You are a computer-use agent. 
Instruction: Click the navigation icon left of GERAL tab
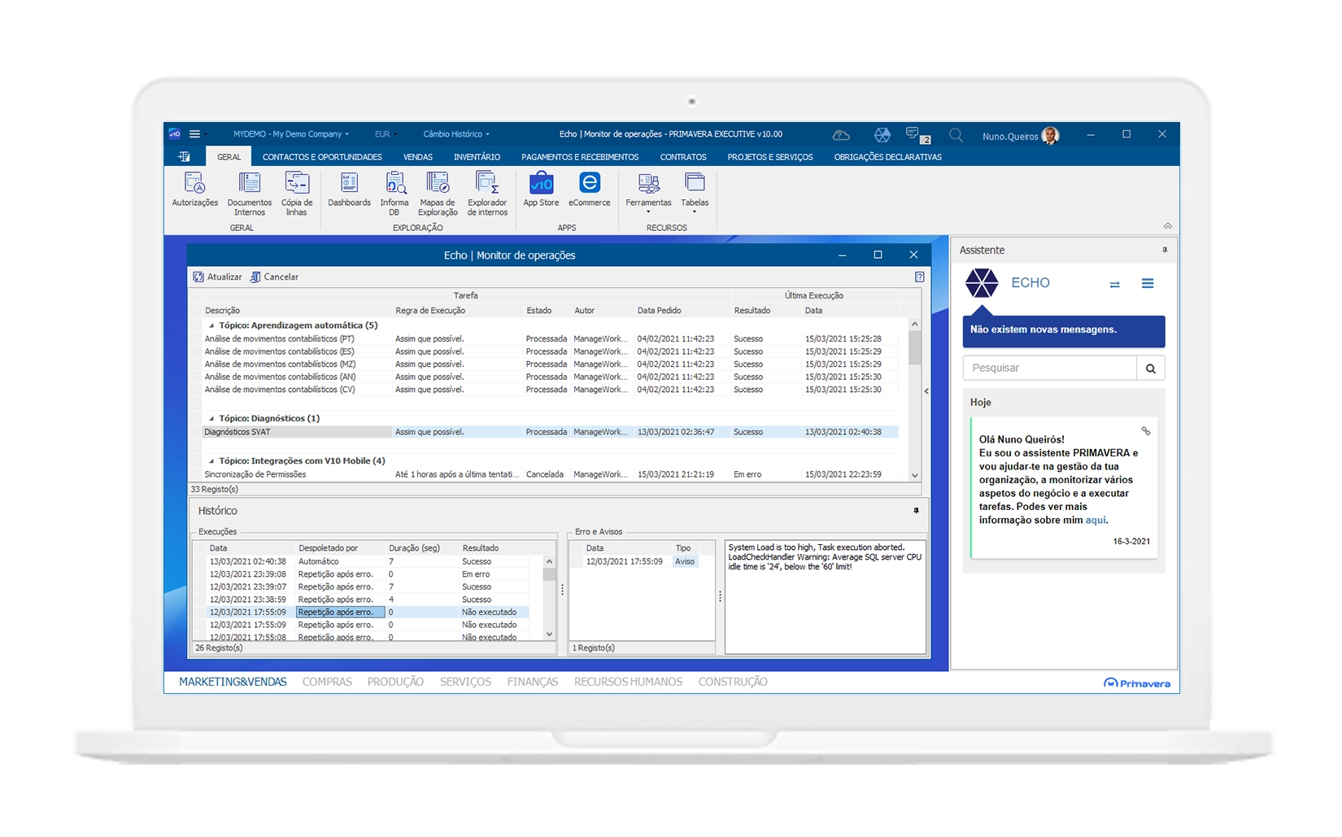185,156
